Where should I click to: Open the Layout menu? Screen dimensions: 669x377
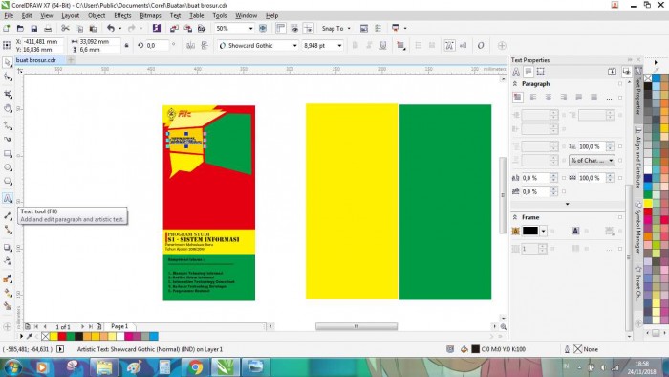[70, 16]
